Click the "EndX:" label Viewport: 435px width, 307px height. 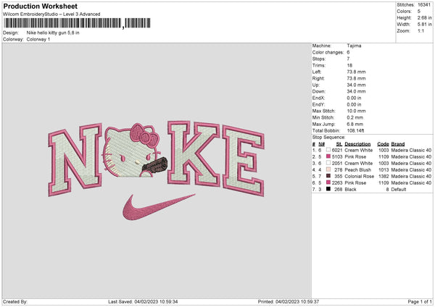pos(318,98)
